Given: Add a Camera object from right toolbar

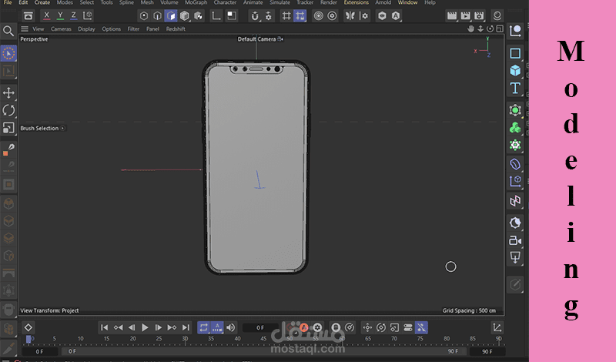Looking at the screenshot, I should point(515,240).
